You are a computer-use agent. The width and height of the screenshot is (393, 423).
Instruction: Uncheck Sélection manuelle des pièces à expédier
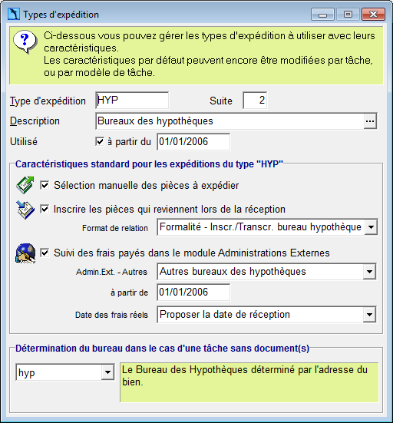pyautogui.click(x=45, y=185)
